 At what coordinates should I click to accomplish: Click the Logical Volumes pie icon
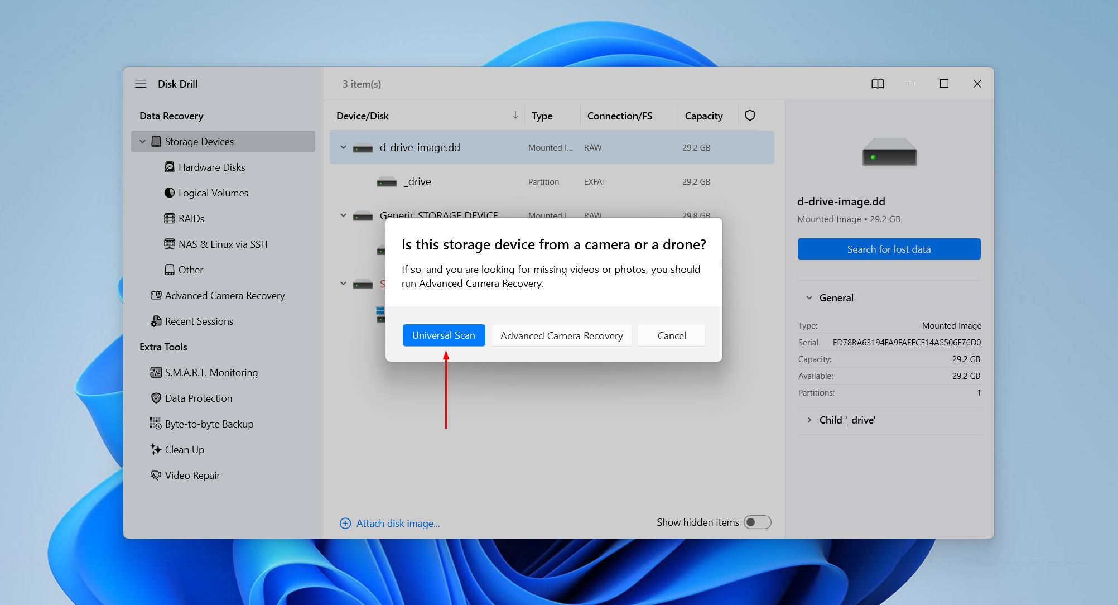[x=170, y=193]
